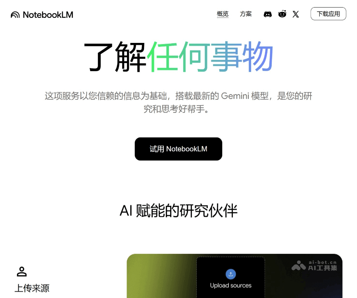Click the NotebookLM wordmark text
The image size is (357, 298).
click(x=48, y=15)
